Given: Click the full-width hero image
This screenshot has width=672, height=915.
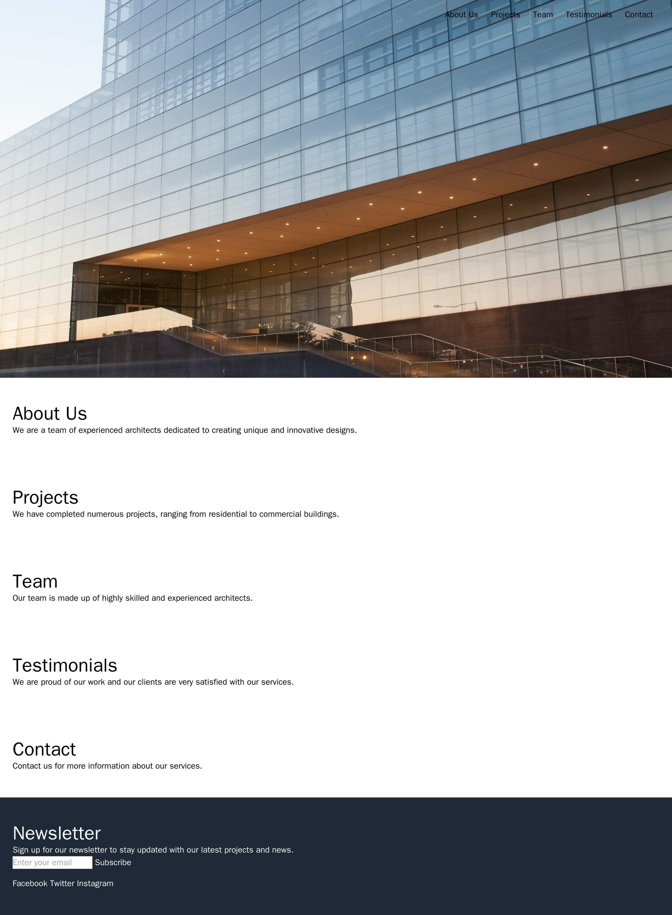Looking at the screenshot, I should click(x=336, y=188).
